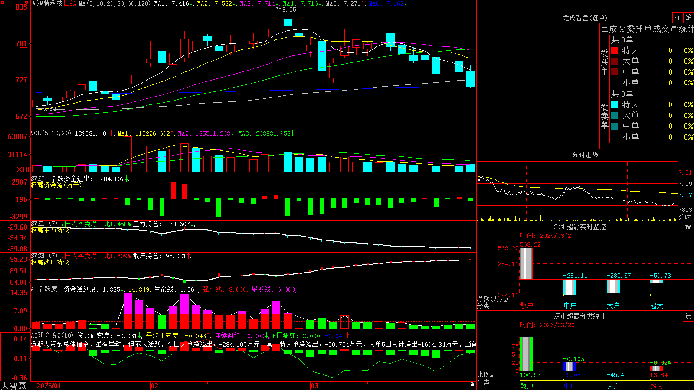Click the MA1: 7.416 value
Viewport: 694px width, 390px height.
[x=173, y=3]
